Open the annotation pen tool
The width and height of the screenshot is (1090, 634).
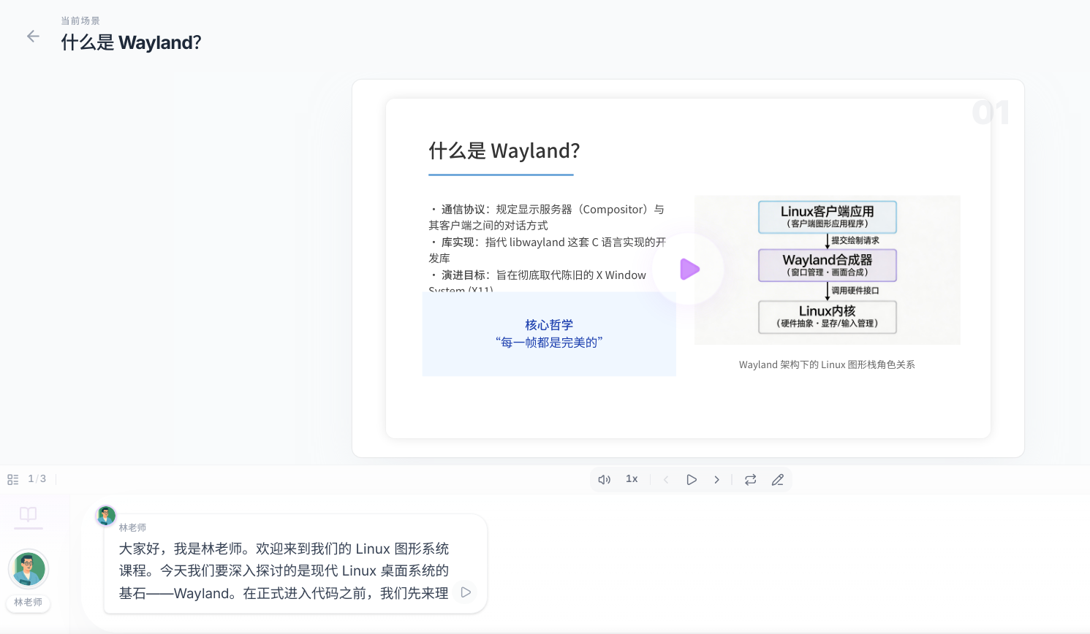coord(778,479)
